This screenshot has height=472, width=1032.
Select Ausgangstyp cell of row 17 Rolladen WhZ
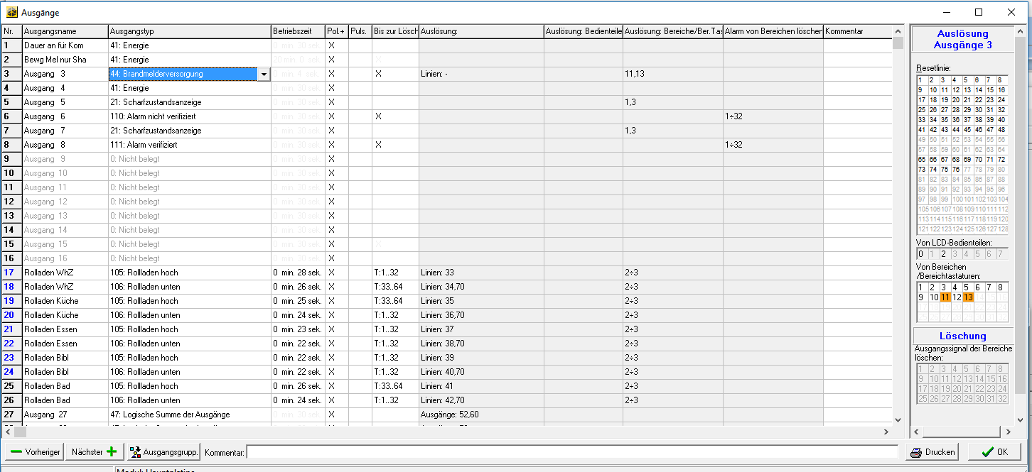pos(189,273)
